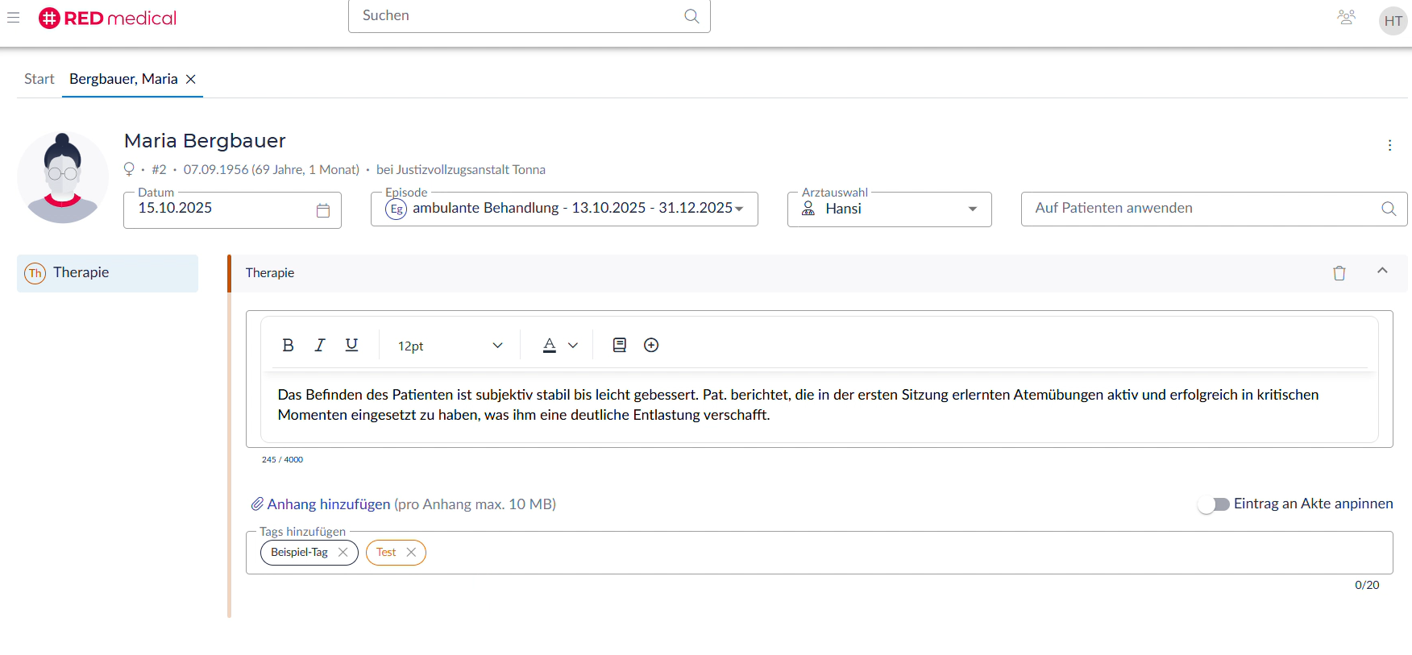The image size is (1412, 655).
Task: Click the user group icon in header
Action: tap(1346, 18)
